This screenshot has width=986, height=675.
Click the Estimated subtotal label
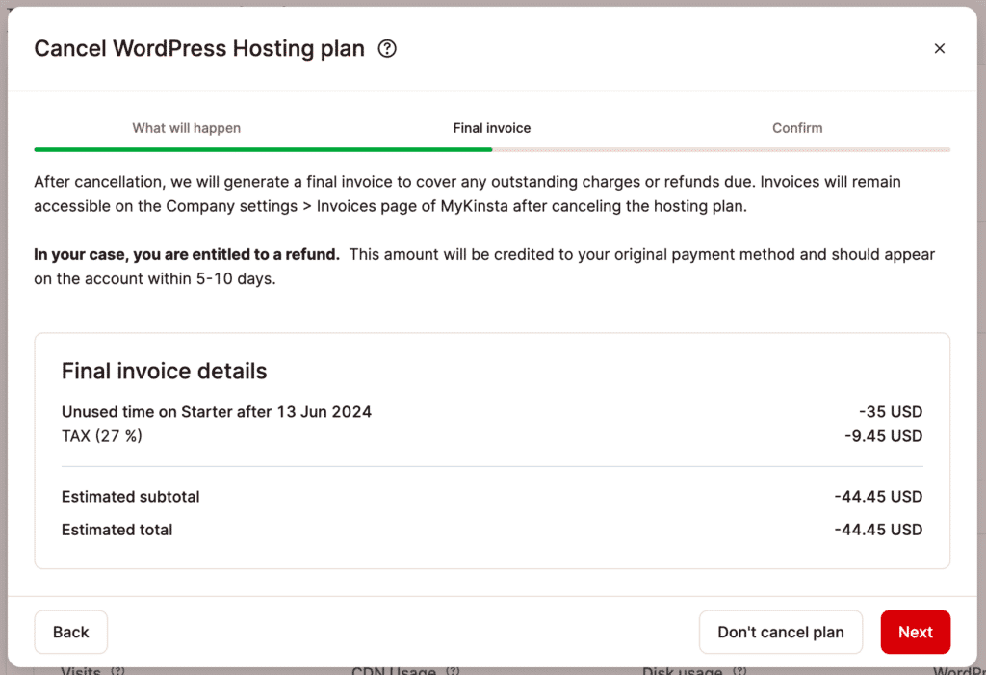(131, 497)
